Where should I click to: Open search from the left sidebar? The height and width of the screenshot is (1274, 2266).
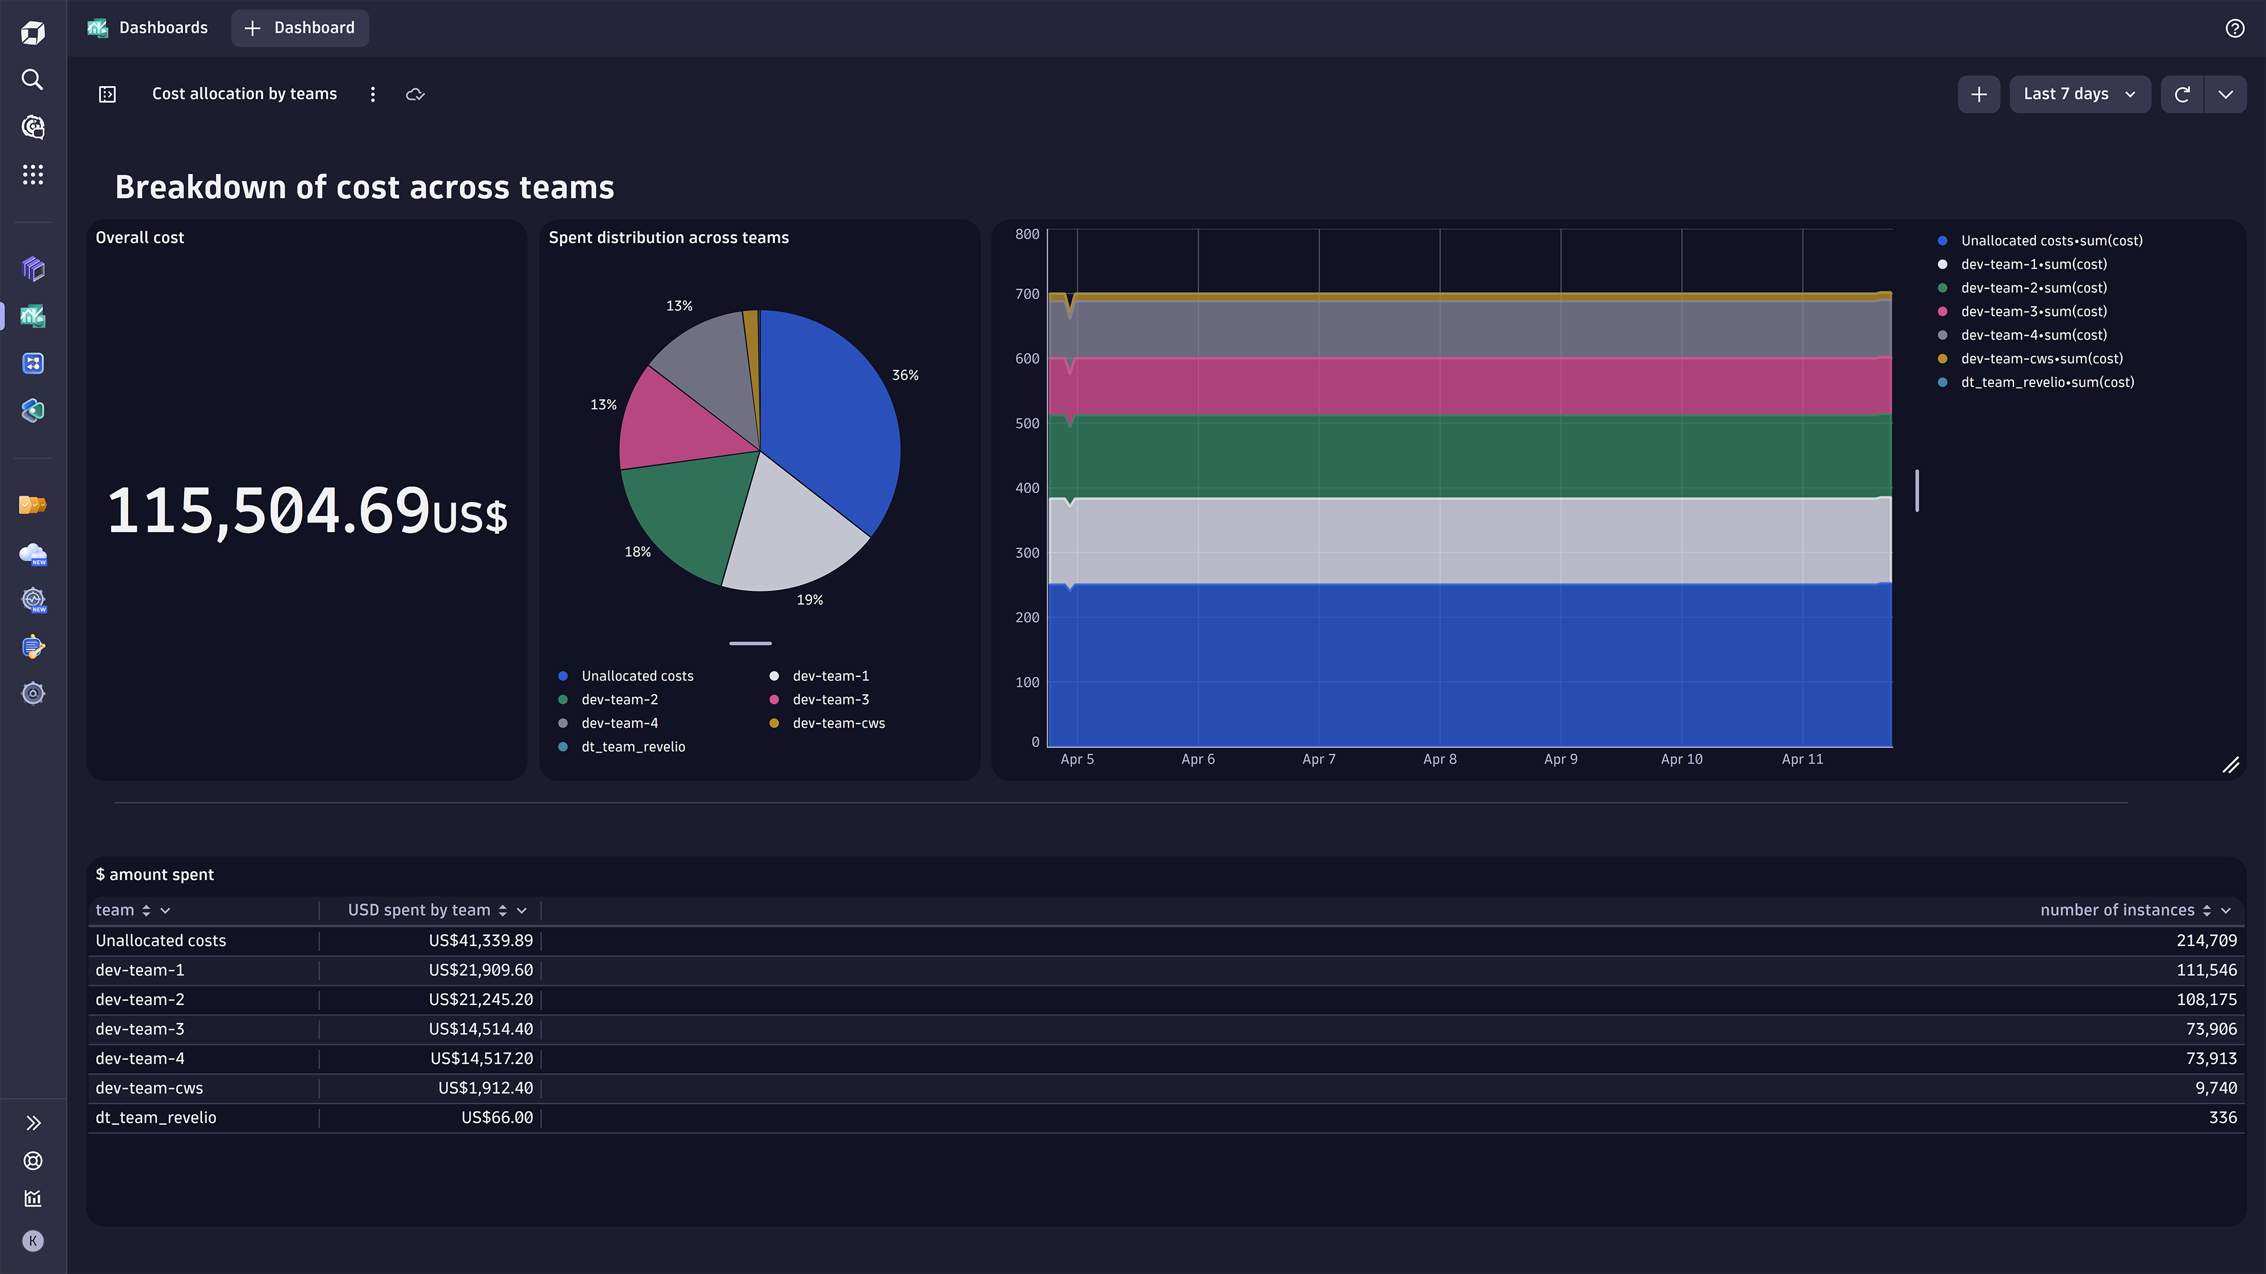(x=32, y=80)
